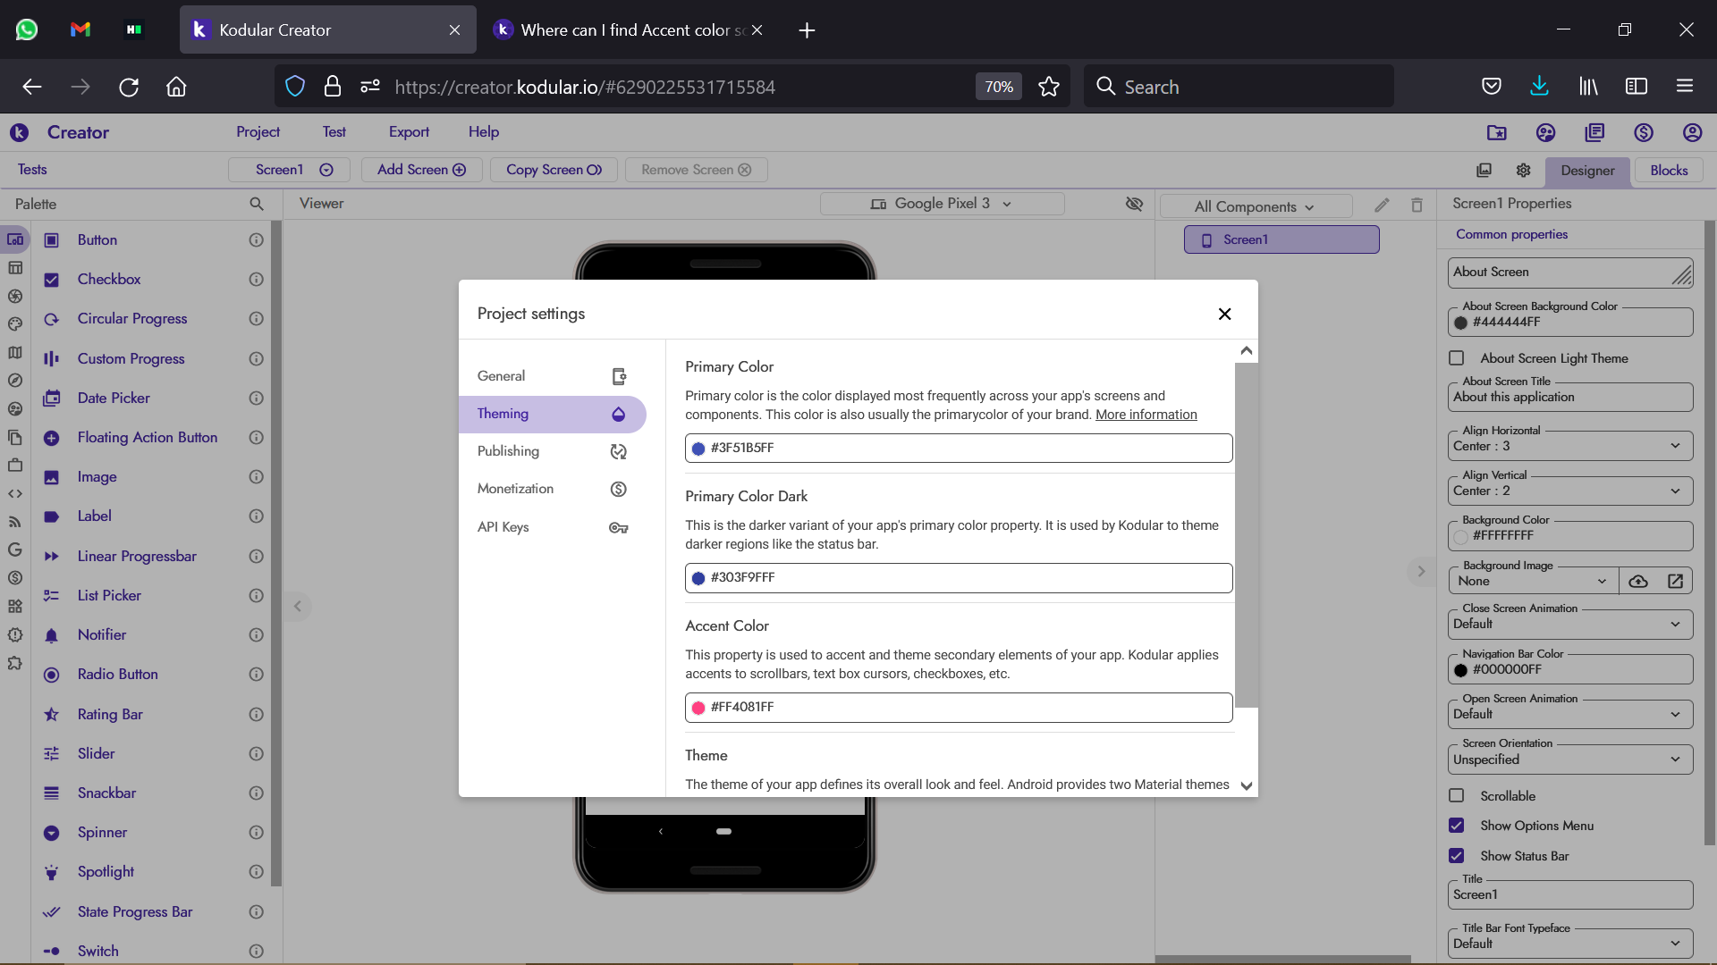Open the account profile icon

pyautogui.click(x=1692, y=132)
